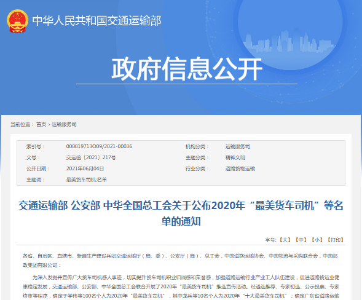Select 精神文明 topic classification value
The width and height of the screenshot is (362, 300).
[x=235, y=157]
